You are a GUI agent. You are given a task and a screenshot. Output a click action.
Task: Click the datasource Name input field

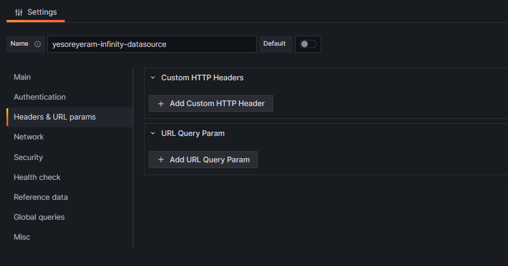tap(152, 44)
